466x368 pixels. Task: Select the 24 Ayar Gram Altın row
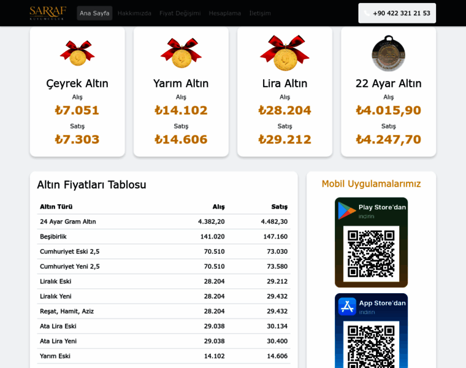tap(163, 222)
